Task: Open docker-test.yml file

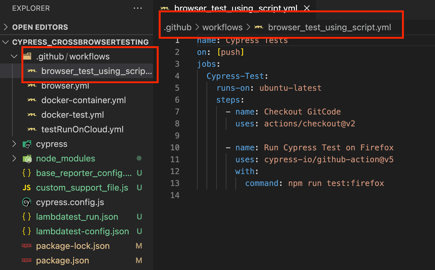Action: (x=73, y=115)
